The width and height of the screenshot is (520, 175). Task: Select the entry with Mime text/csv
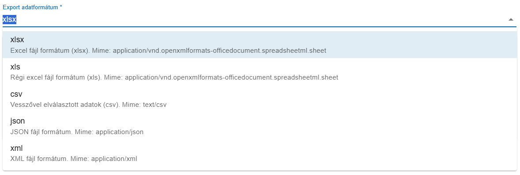click(260, 99)
